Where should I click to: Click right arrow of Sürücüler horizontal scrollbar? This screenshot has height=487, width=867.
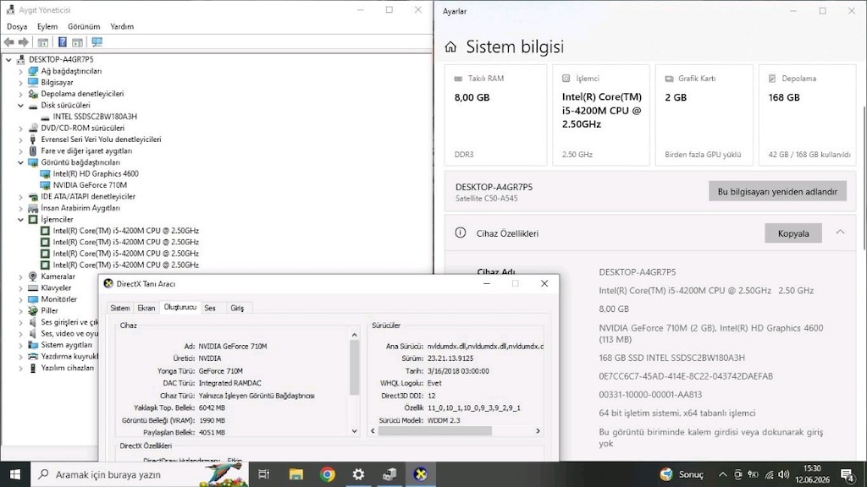point(538,430)
